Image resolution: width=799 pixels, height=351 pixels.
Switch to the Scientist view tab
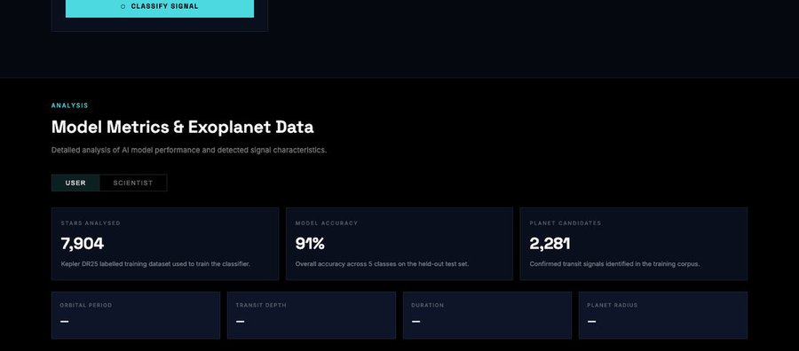tap(133, 183)
